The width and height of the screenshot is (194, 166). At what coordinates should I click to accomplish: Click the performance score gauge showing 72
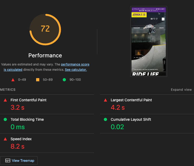[45, 29]
